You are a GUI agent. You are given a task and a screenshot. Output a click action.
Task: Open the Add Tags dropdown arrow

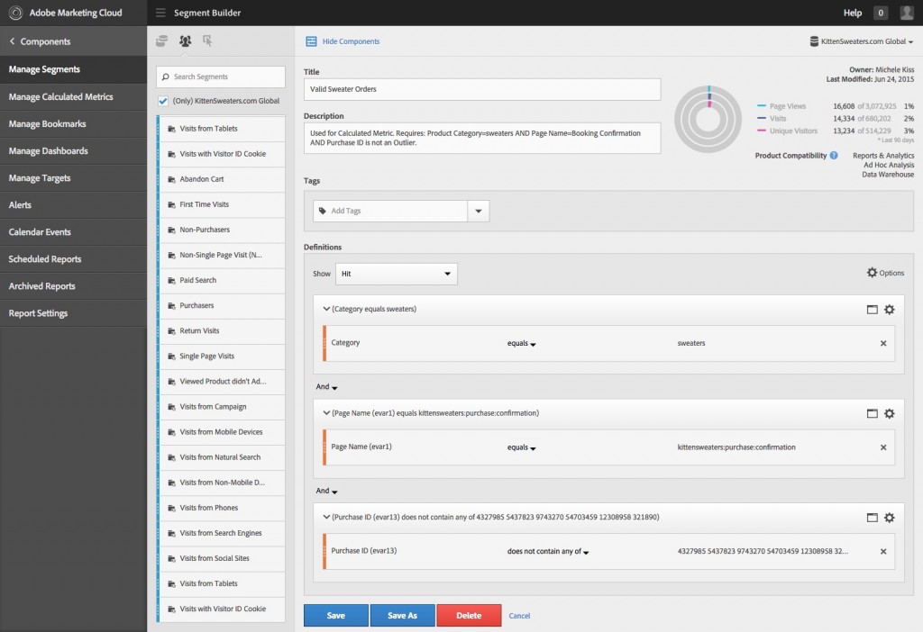pyautogui.click(x=478, y=211)
